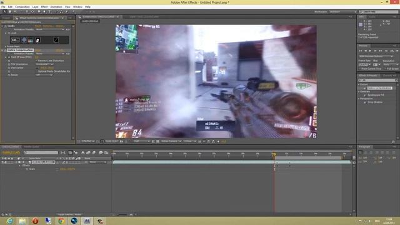Click timeline current time display

pyautogui.click(x=11, y=152)
